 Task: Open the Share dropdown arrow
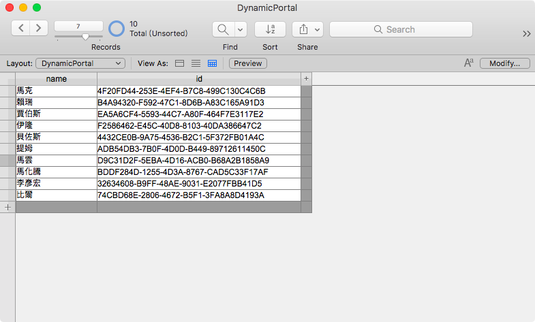click(x=317, y=29)
